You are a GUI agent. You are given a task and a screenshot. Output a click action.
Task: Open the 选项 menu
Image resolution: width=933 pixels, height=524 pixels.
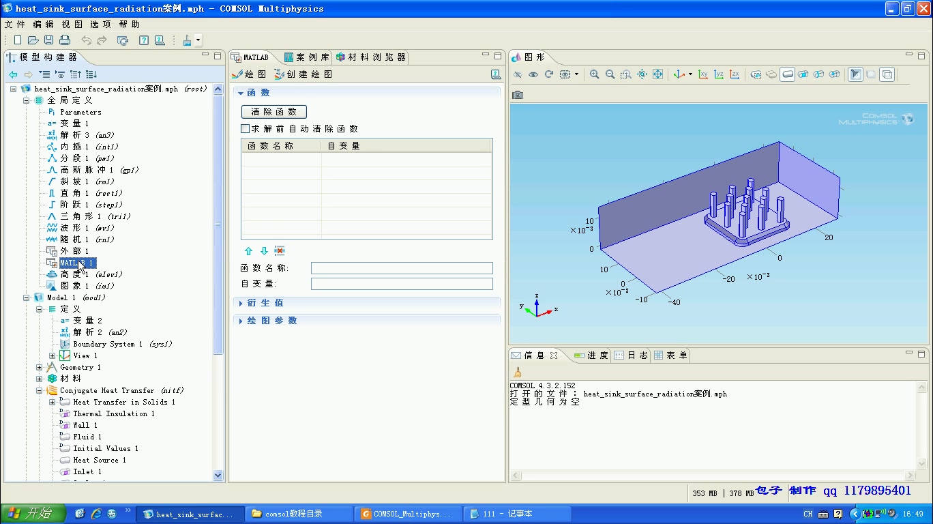100,24
